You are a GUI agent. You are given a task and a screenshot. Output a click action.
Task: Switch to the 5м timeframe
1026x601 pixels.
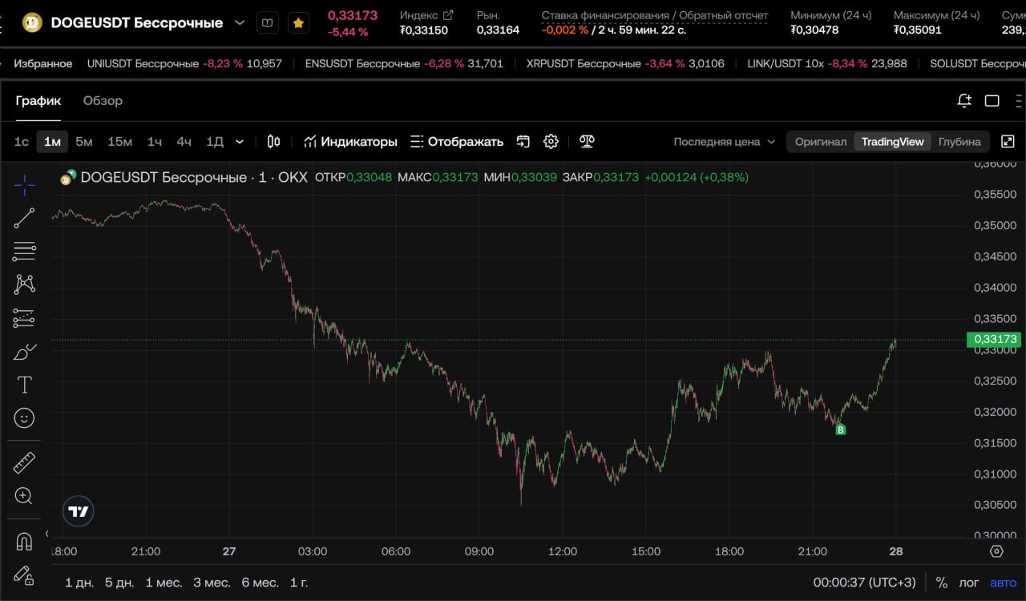(x=84, y=142)
